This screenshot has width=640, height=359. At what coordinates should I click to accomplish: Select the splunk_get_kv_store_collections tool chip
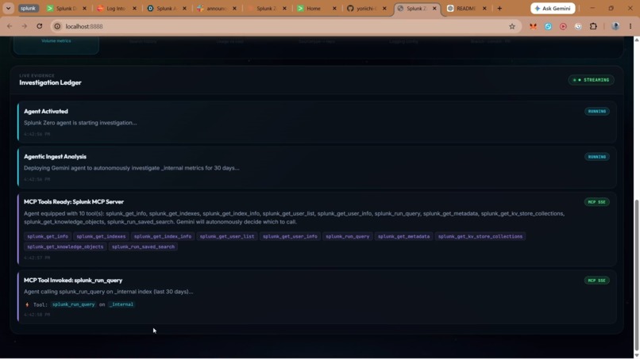pyautogui.click(x=480, y=236)
